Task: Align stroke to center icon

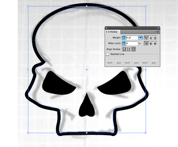Action: coord(124,49)
